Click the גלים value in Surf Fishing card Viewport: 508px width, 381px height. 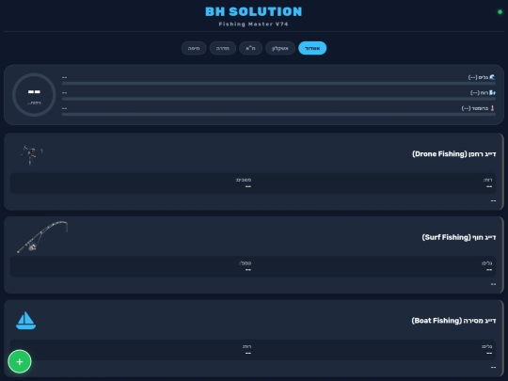[489, 270]
